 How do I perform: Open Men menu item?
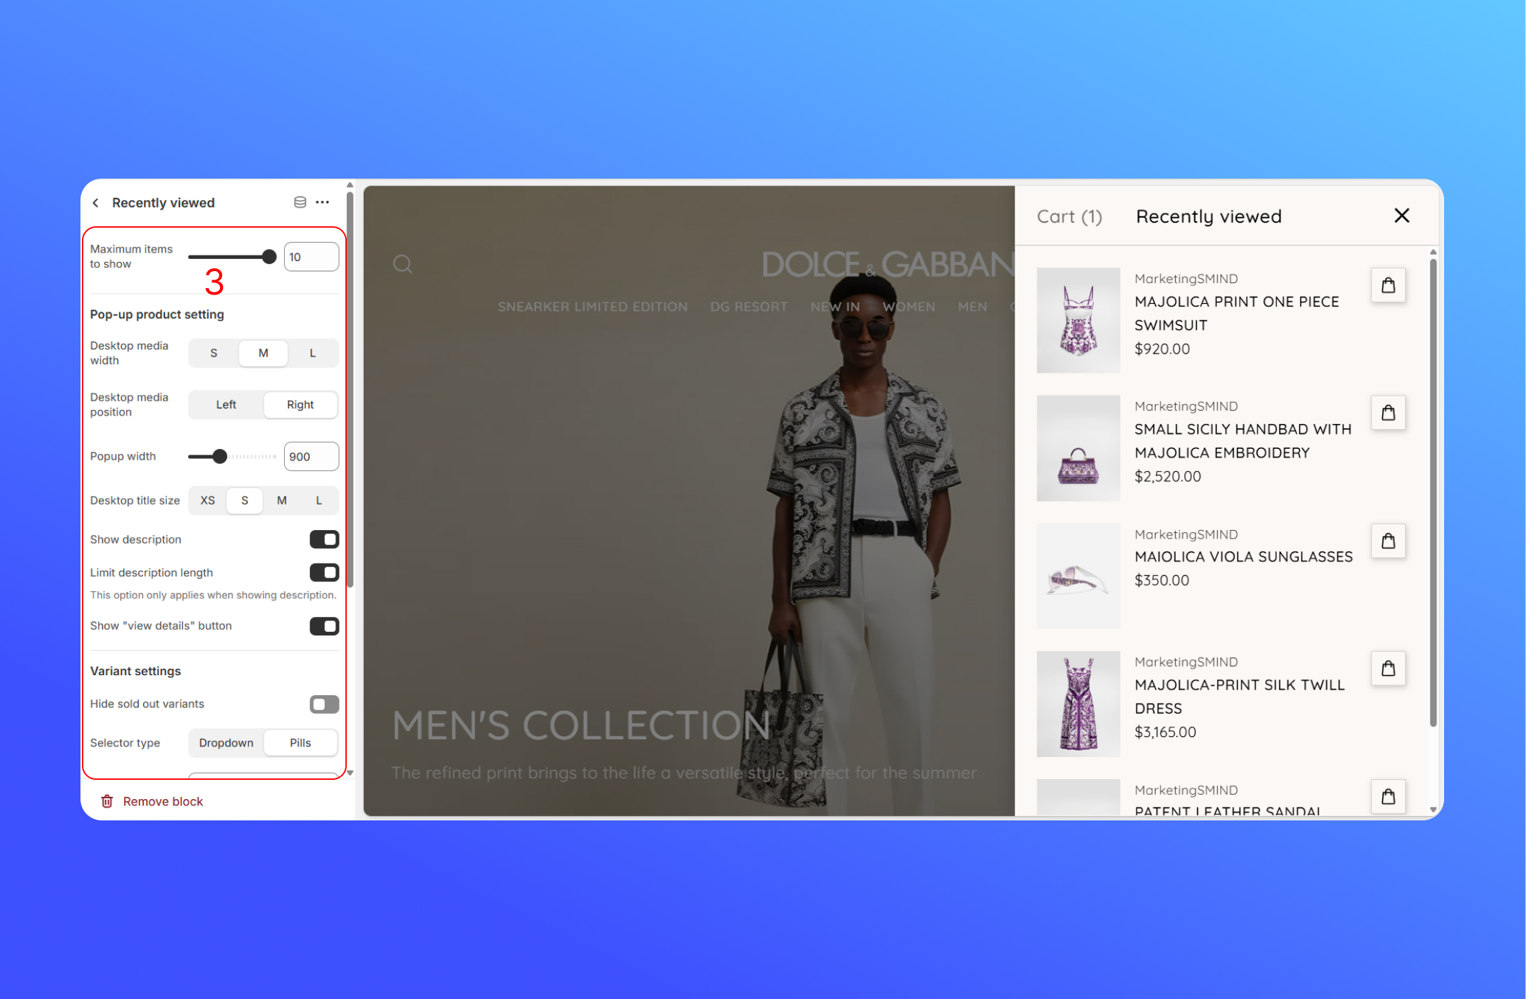(x=972, y=307)
